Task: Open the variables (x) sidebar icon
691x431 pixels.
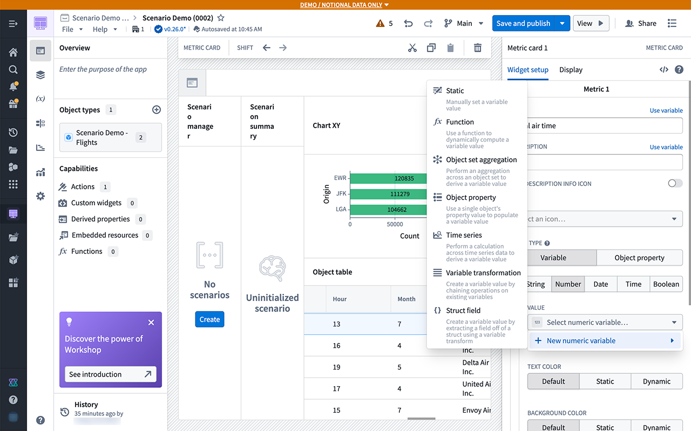Action: 40,99
